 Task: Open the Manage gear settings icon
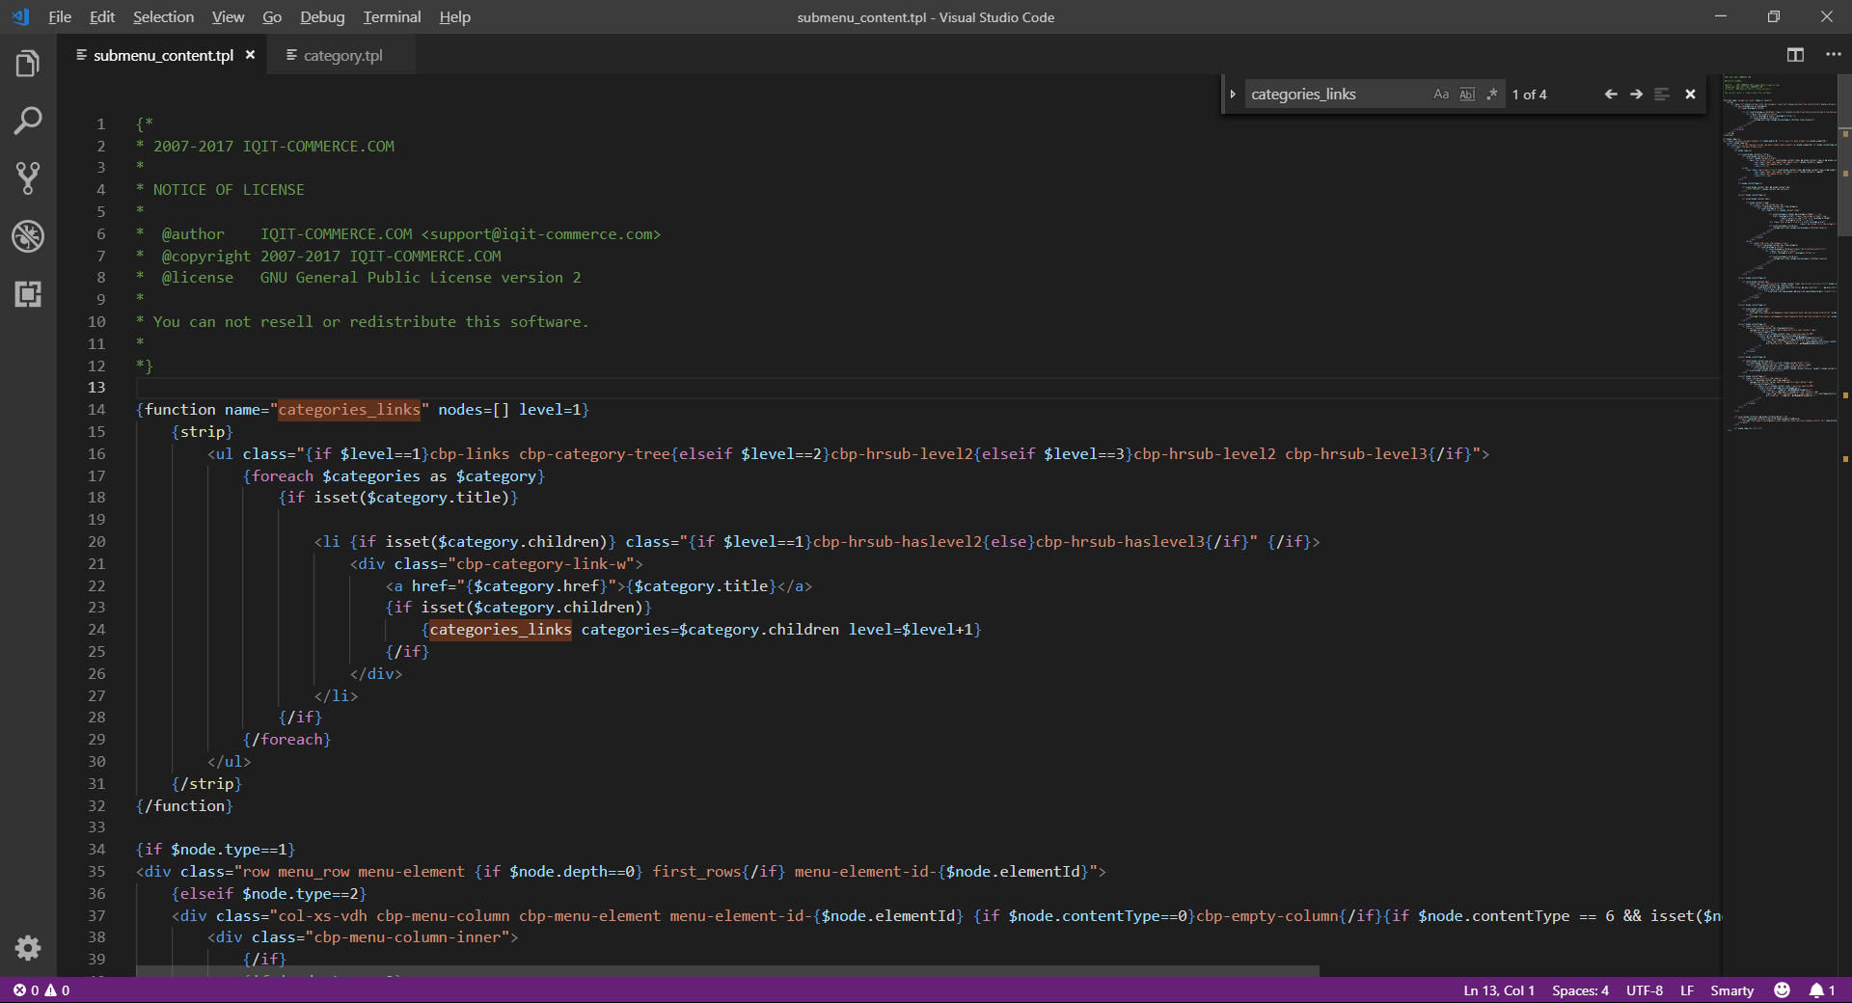28,948
